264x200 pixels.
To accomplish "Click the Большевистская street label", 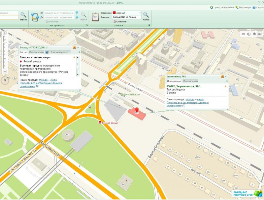I will pyautogui.click(x=50, y=149).
